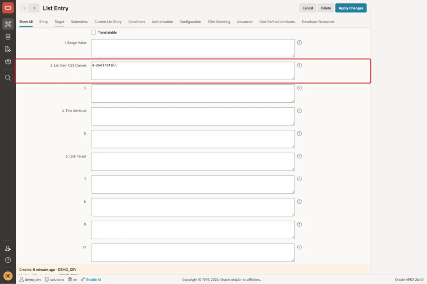The height and width of the screenshot is (284, 427).
Task: Switch to the Click Counting tab
Action: (219, 22)
